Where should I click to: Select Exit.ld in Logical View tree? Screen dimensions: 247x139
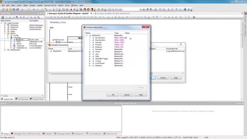point(19,44)
